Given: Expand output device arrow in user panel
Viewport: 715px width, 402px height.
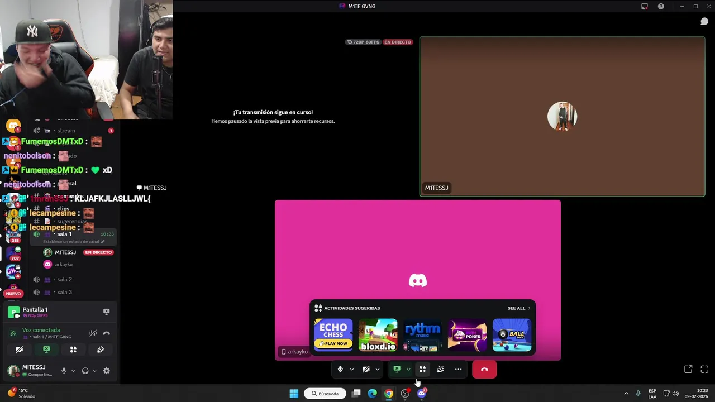Looking at the screenshot, I should coord(94,371).
